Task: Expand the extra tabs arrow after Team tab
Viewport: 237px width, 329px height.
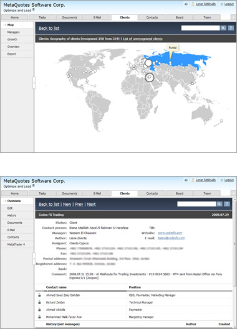Action: (x=233, y=17)
